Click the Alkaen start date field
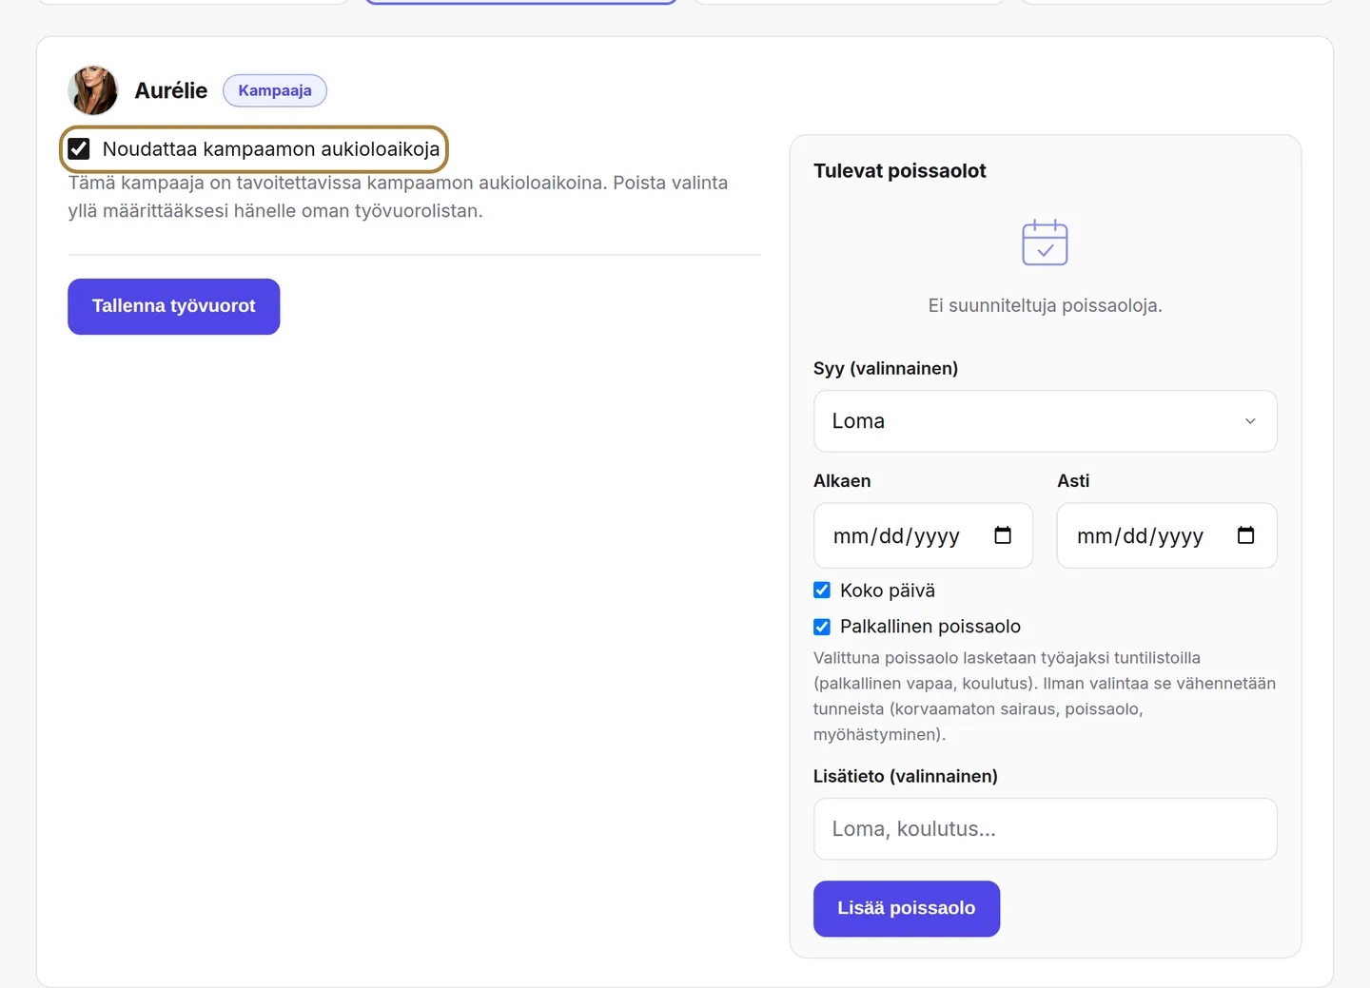The width and height of the screenshot is (1370, 988). point(923,535)
